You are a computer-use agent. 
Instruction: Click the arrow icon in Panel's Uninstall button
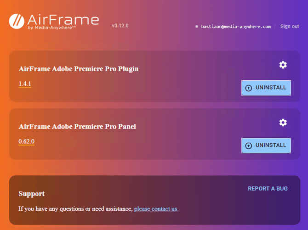click(249, 146)
